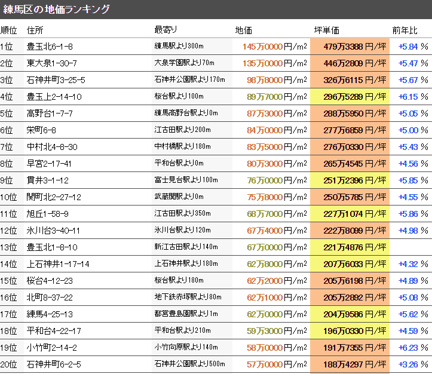Click the +6.23% year-over-year value
The height and width of the screenshot is (374, 432).
coord(413,348)
